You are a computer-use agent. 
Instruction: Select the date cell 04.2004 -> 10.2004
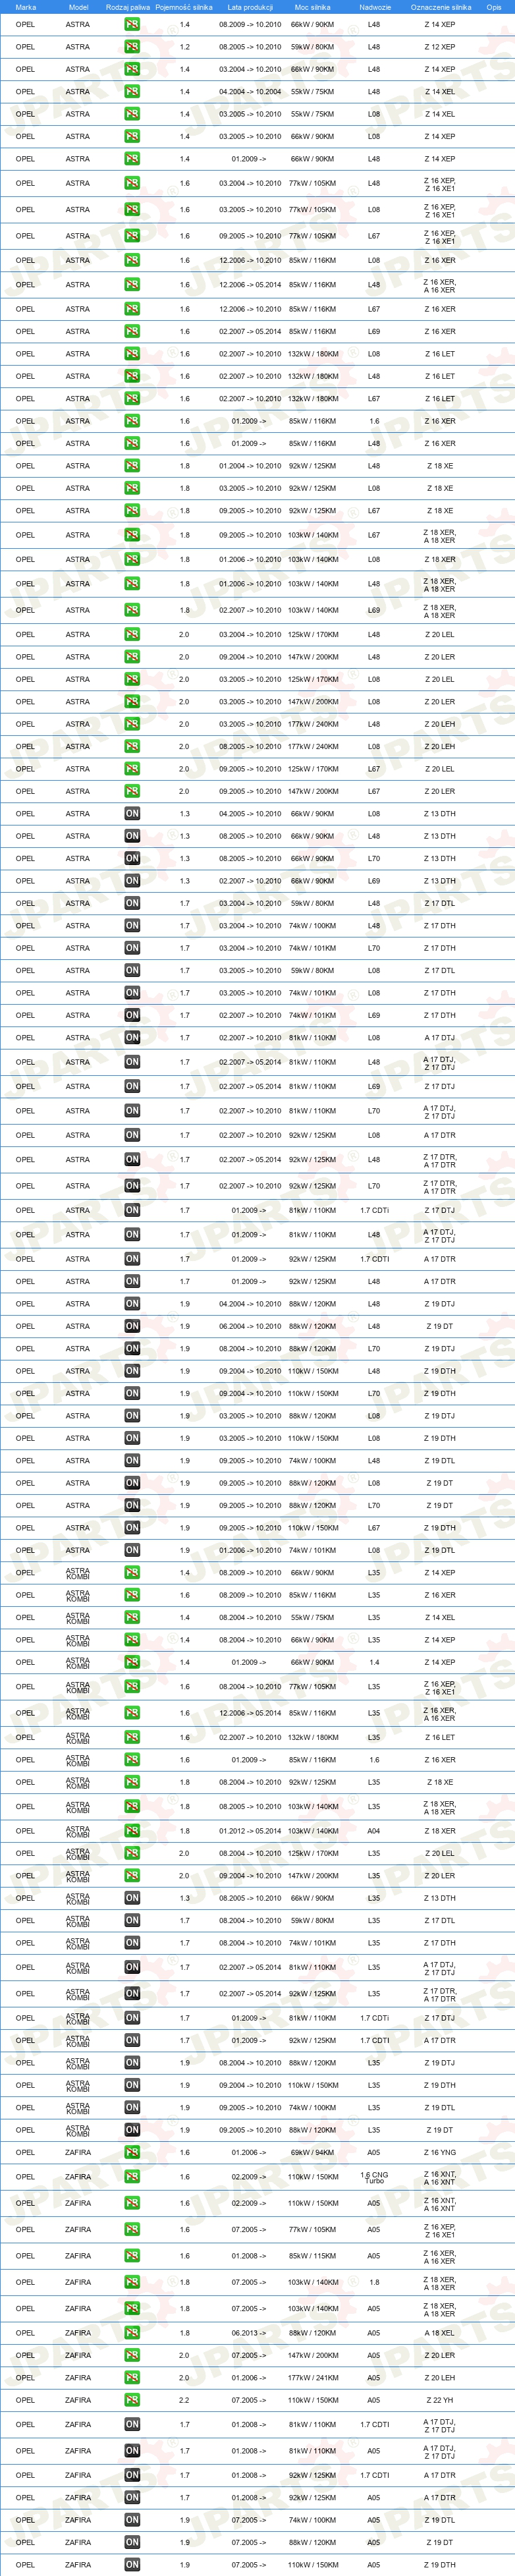[250, 92]
